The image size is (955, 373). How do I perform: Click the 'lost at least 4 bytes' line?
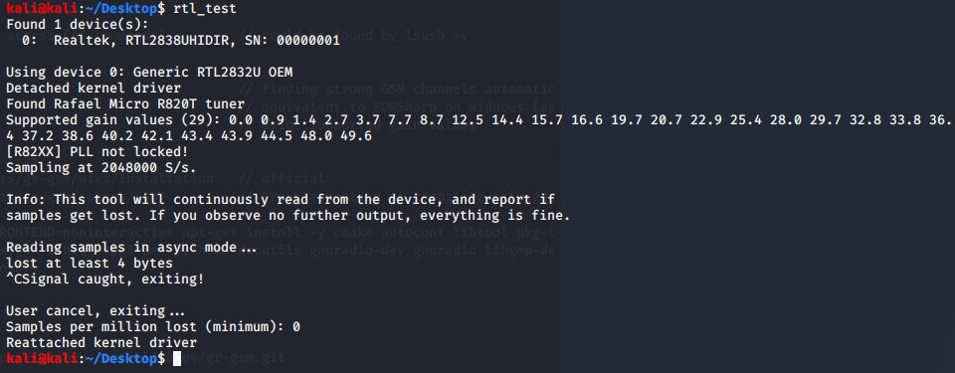tap(89, 263)
